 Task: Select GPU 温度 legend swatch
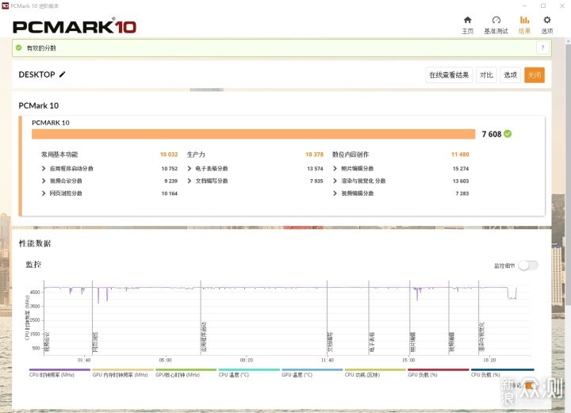coord(312,369)
